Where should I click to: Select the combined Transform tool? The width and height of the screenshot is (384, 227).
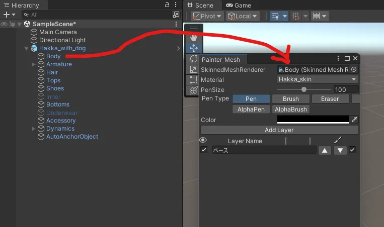pyautogui.click(x=193, y=90)
